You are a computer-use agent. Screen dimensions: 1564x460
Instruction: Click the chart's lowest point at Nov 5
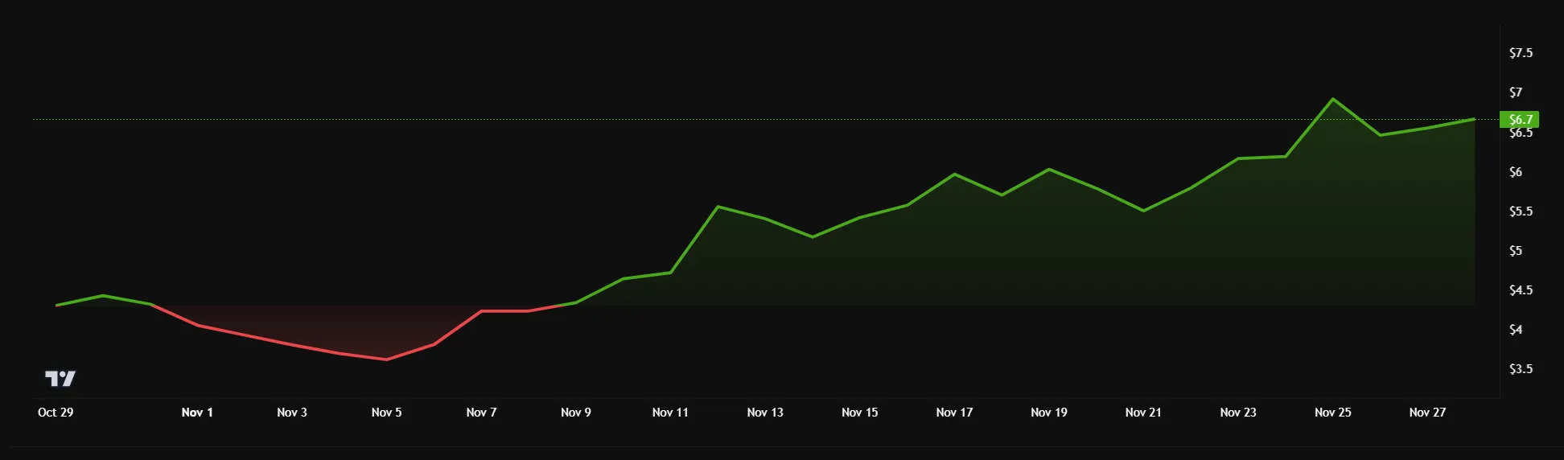(x=387, y=359)
